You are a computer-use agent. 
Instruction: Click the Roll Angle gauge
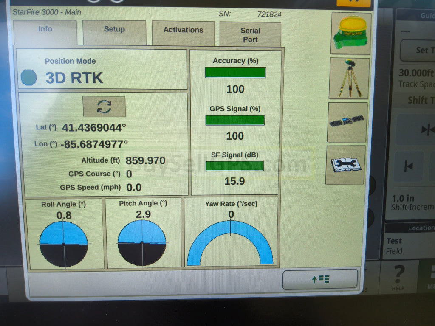(64, 244)
